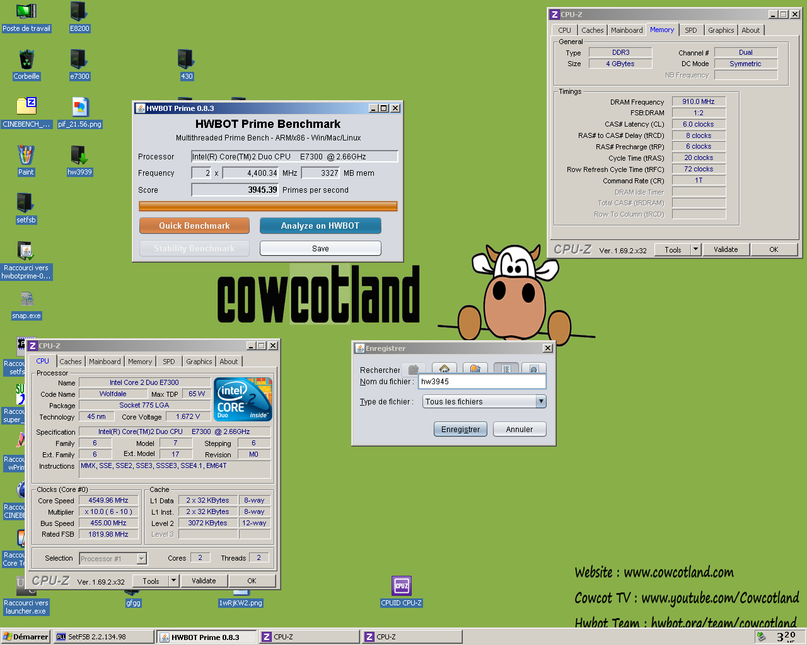The image size is (807, 645).
Task: Select the hw3939 desktop file
Action: (x=79, y=161)
